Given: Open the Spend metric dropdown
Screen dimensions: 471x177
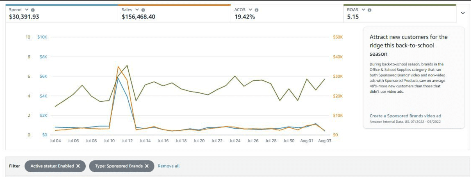Looking at the screenshot, I should pos(27,10).
